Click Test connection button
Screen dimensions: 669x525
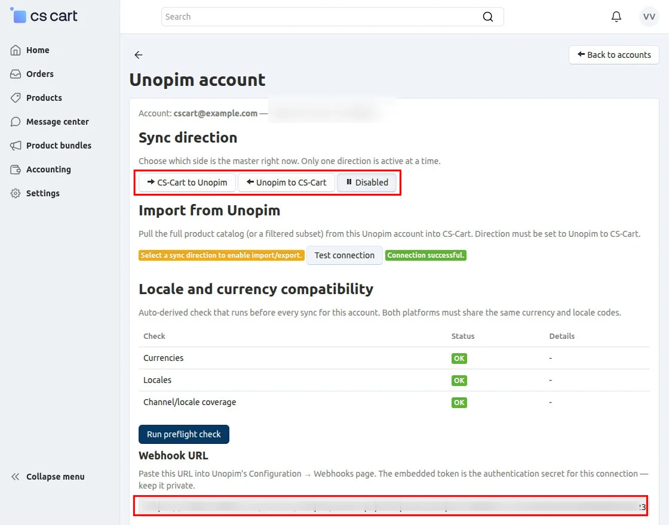(344, 255)
